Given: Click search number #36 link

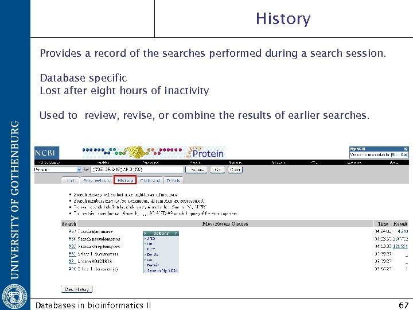Looking at the screenshot, I should [x=72, y=239].
